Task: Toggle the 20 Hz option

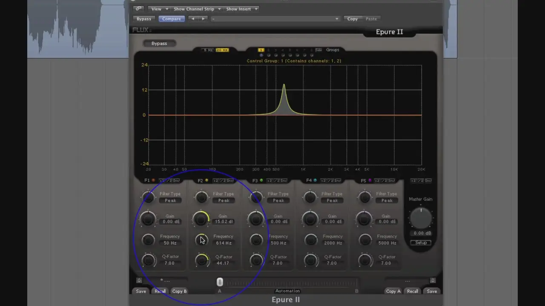Action: 222,50
